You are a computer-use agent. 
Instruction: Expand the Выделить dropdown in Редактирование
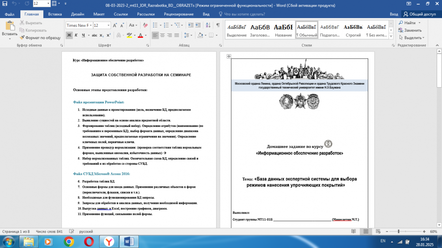tap(412, 37)
